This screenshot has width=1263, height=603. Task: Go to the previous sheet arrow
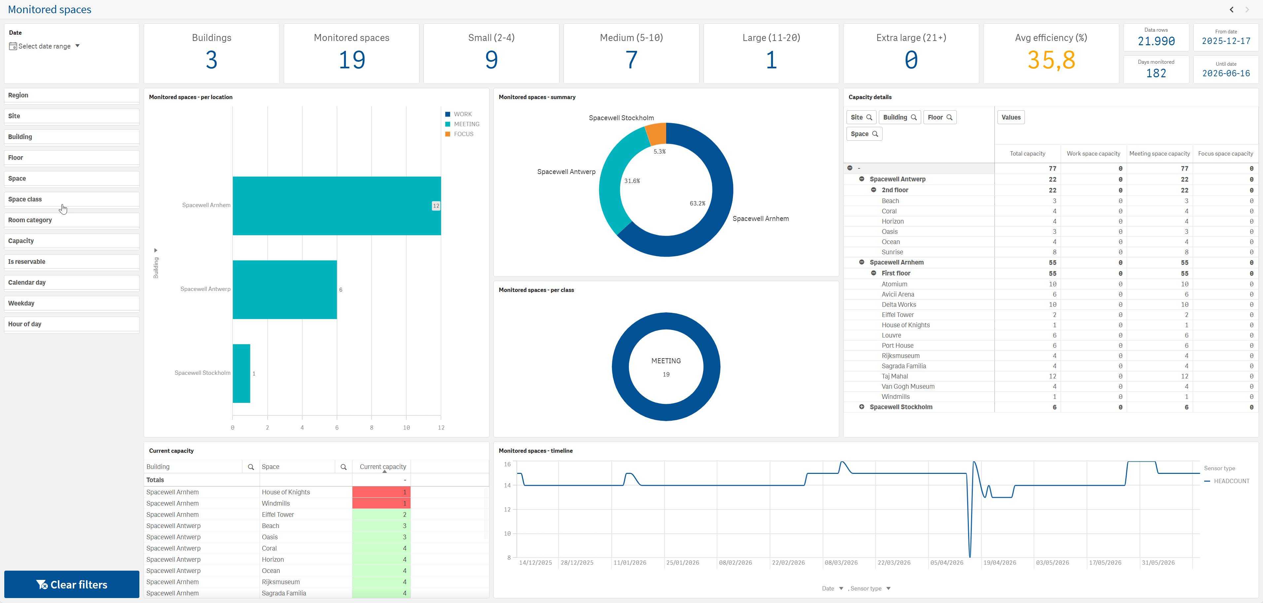coord(1232,9)
